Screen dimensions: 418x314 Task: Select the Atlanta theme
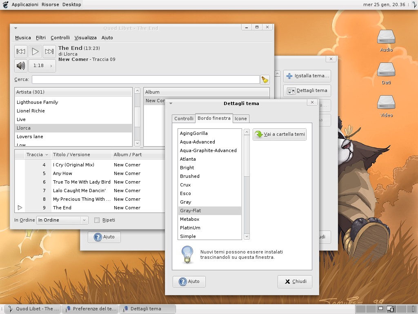point(210,159)
